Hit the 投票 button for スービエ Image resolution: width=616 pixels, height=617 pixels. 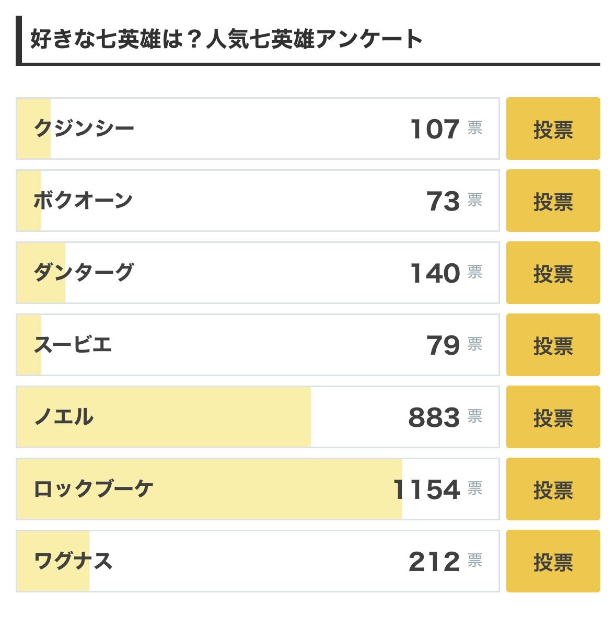point(553,345)
